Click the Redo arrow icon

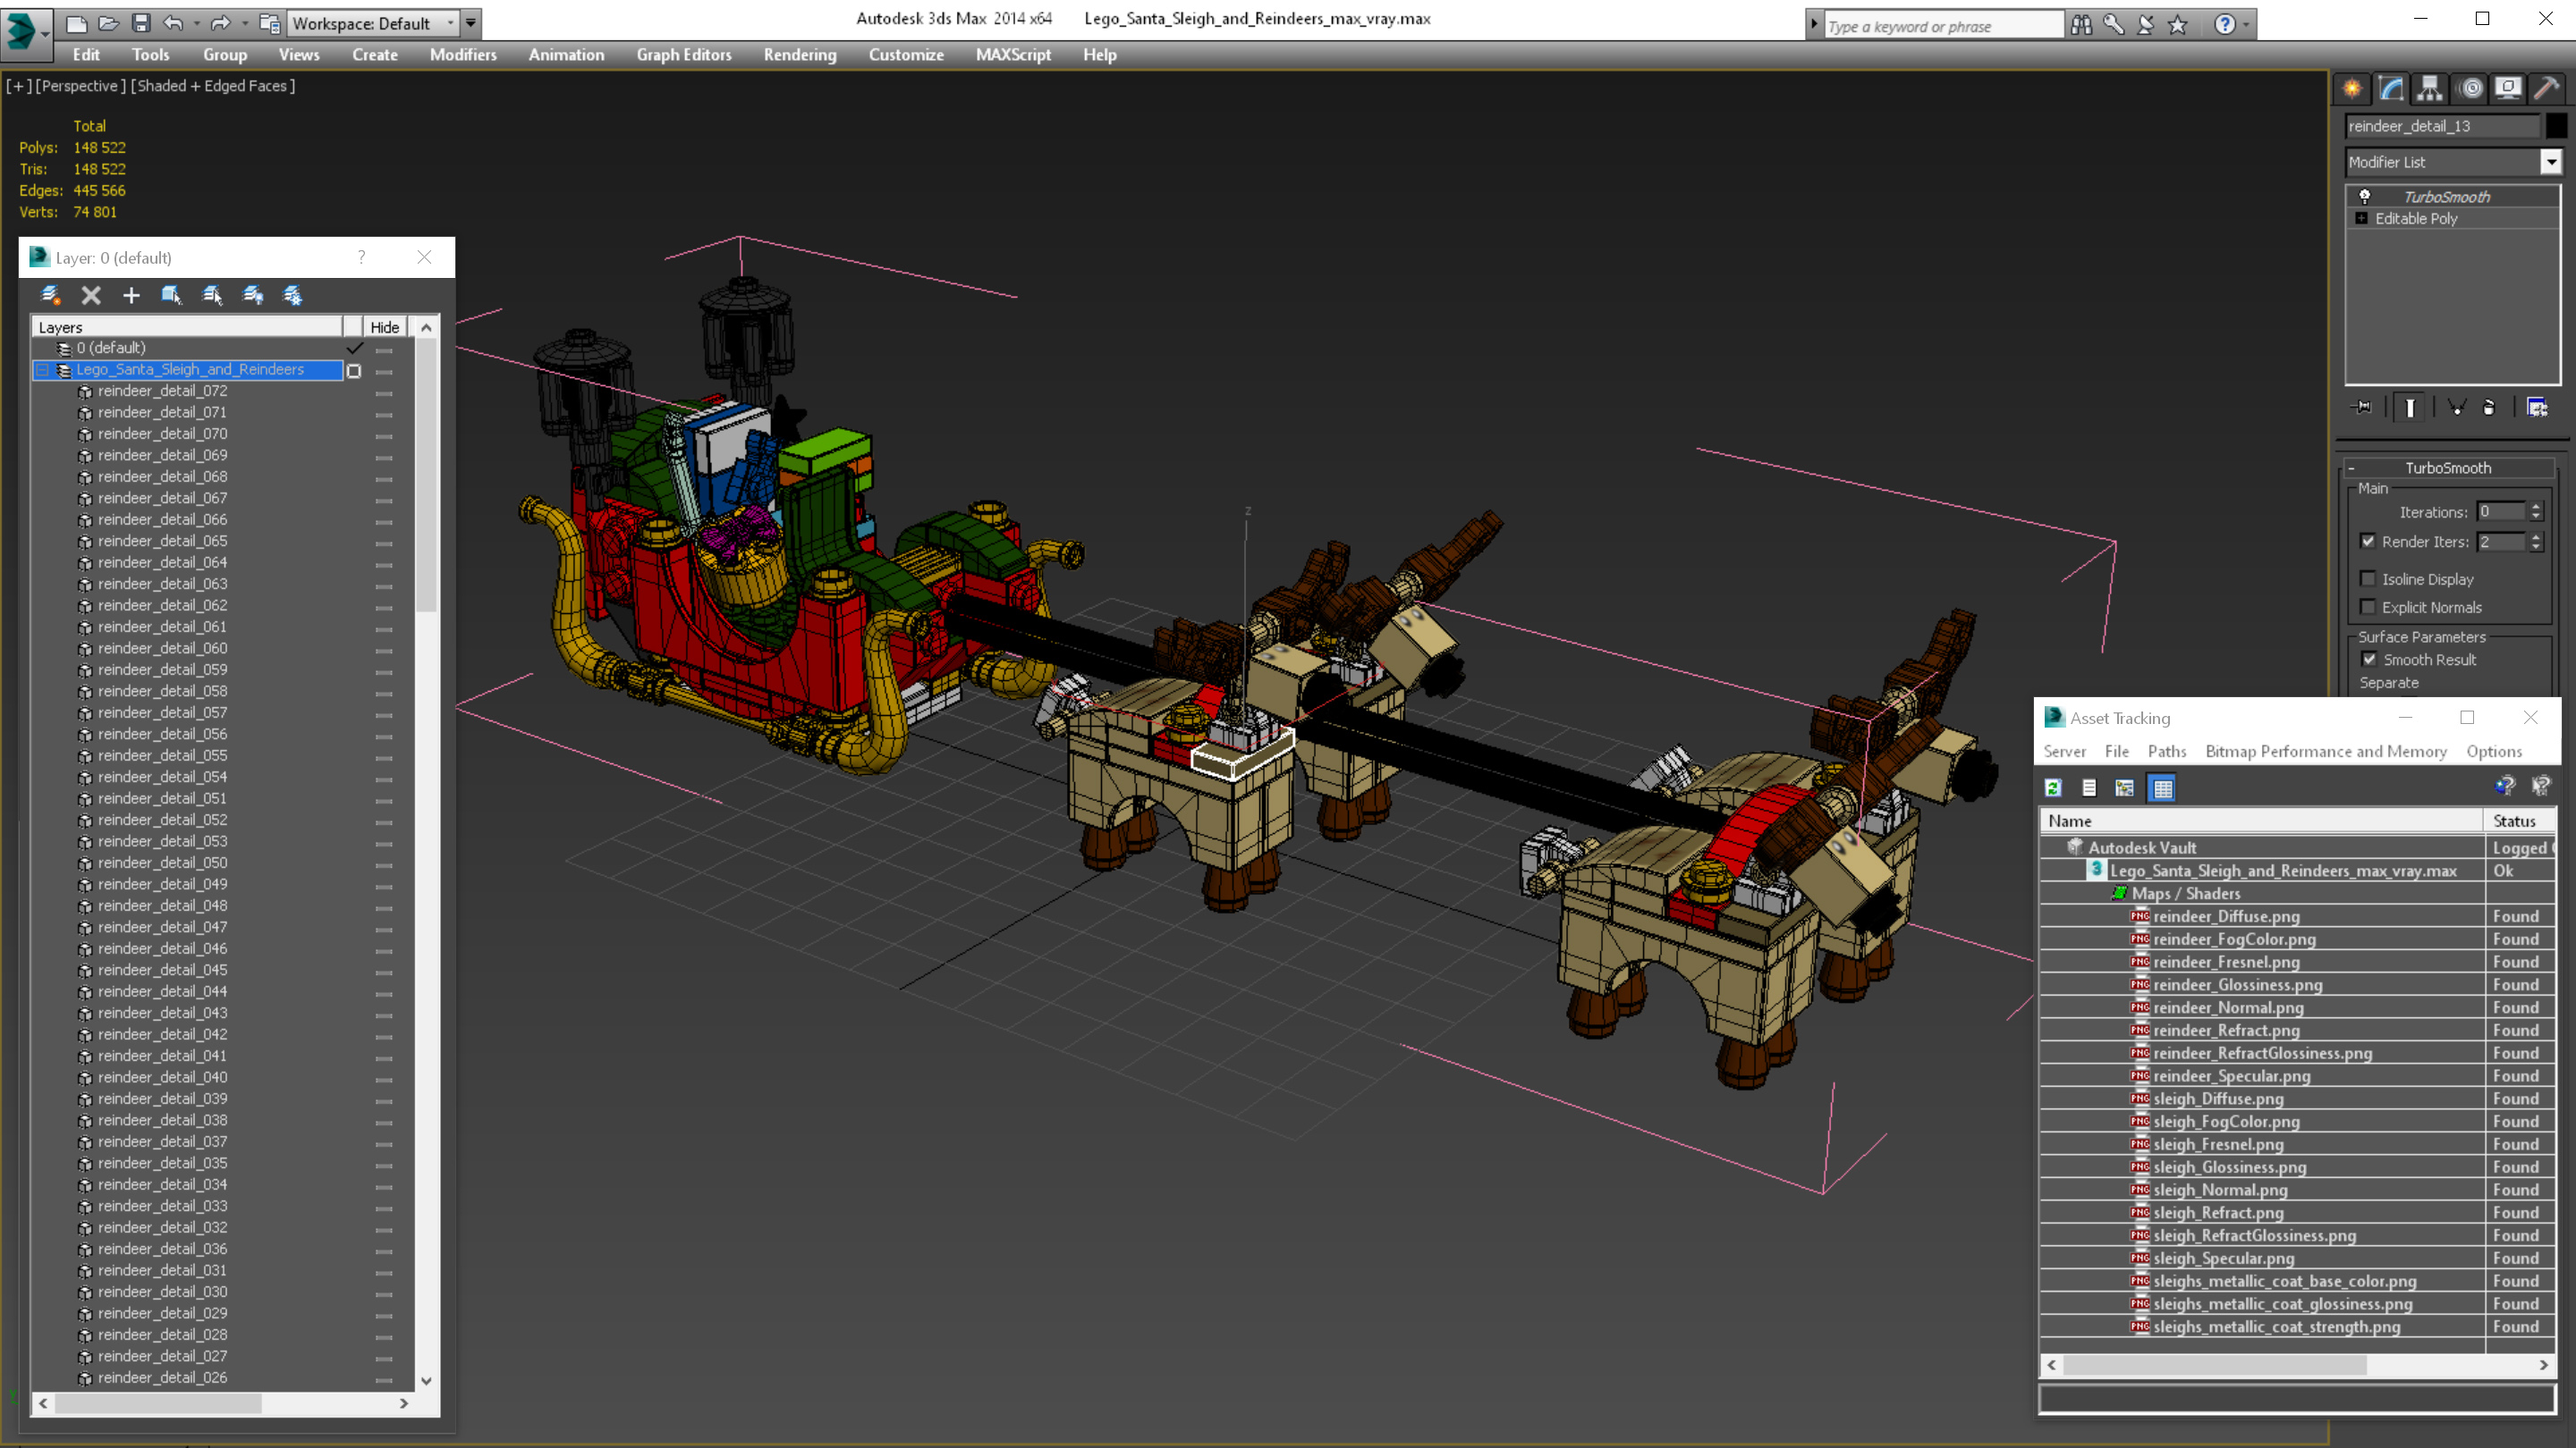click(x=221, y=23)
